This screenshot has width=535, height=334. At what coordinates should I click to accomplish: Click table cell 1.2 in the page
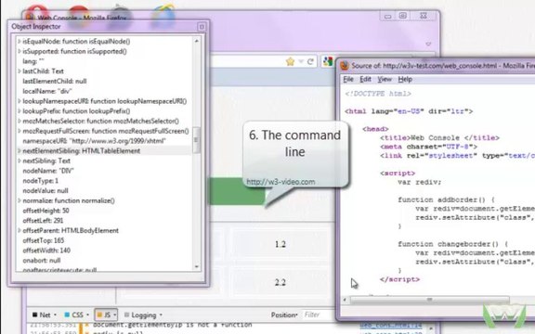tap(280, 244)
